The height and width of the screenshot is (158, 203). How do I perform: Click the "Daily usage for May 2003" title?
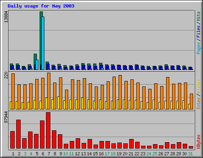pos(41,6)
